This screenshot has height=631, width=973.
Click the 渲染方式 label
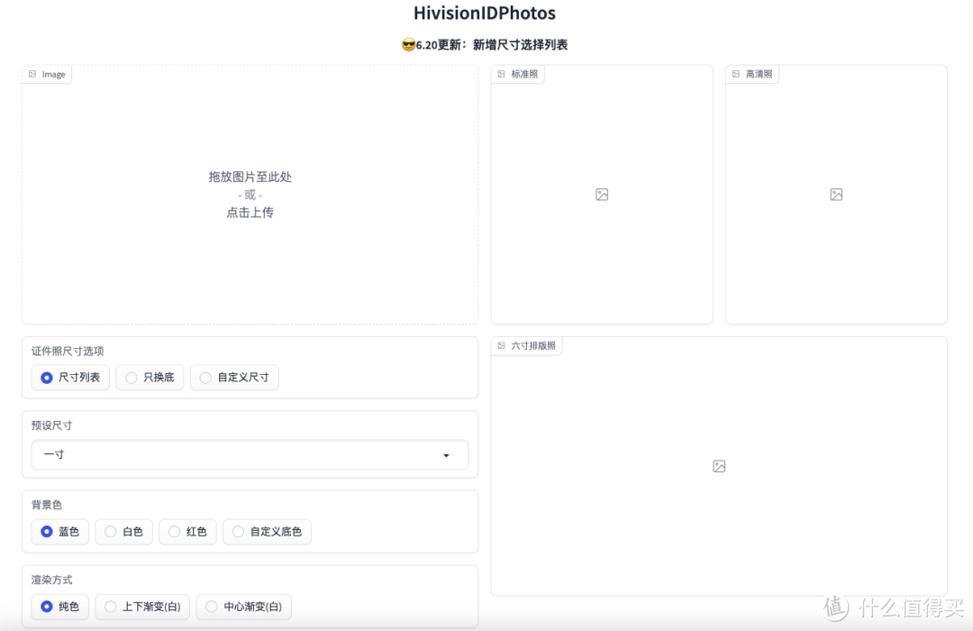point(51,581)
